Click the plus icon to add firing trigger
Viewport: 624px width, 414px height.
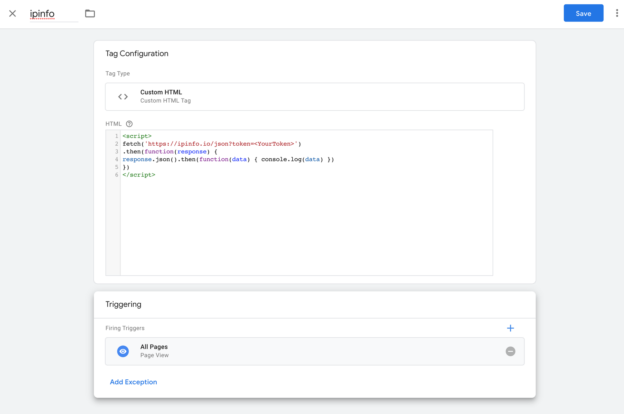(x=510, y=328)
